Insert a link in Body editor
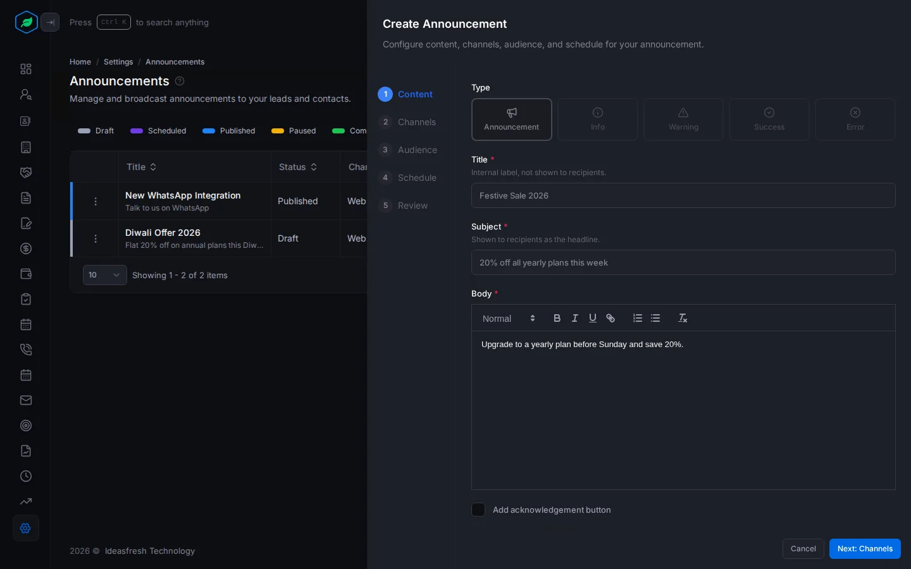 tap(610, 318)
